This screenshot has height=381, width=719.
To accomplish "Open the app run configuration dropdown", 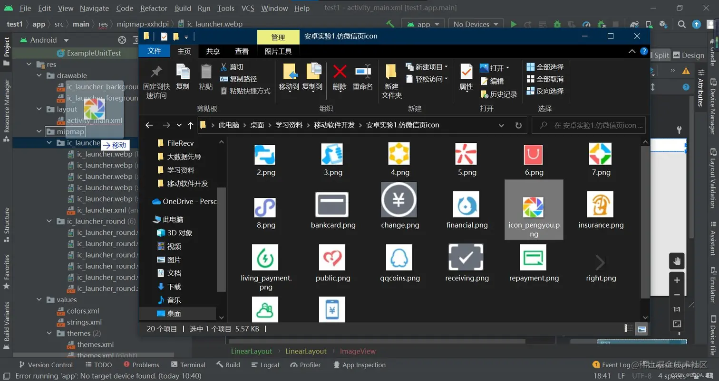I will point(423,24).
